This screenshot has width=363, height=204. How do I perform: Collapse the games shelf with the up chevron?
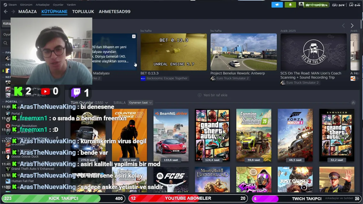[353, 103]
